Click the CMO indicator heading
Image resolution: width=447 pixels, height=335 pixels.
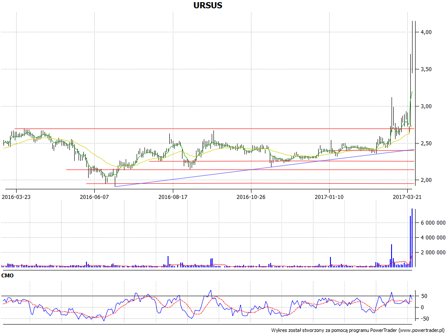[x=7, y=276]
